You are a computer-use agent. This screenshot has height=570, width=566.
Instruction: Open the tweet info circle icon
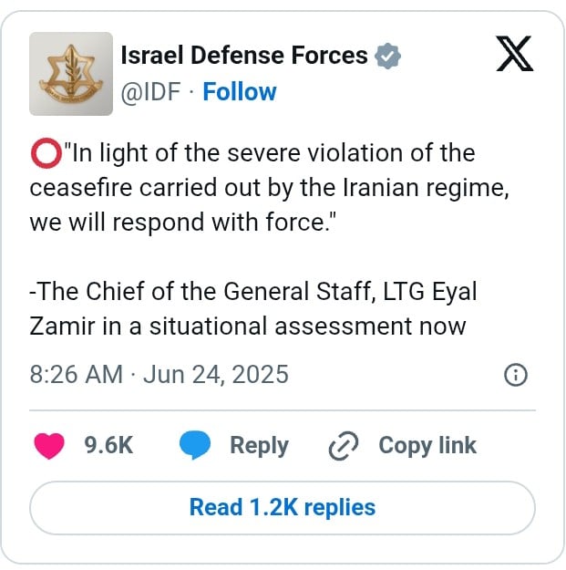[x=516, y=375]
